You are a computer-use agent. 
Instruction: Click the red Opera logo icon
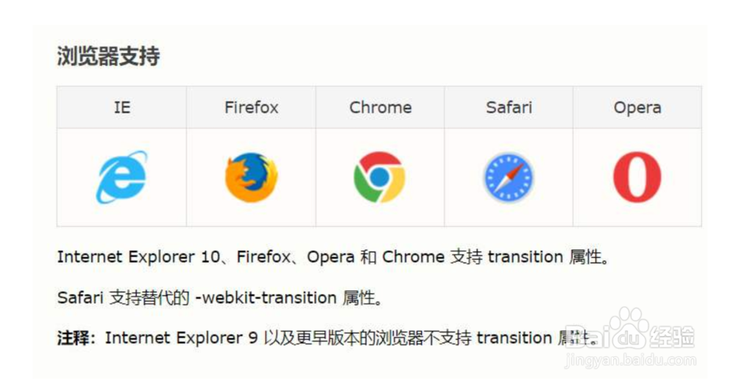click(637, 178)
